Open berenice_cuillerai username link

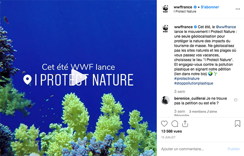[x=190, y=98]
